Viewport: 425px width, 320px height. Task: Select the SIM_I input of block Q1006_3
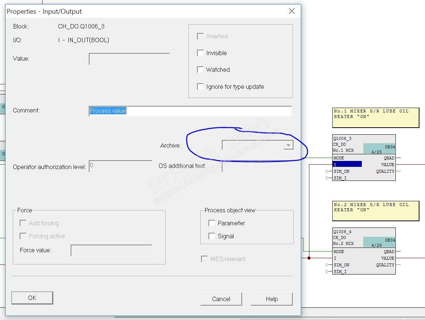click(x=340, y=178)
